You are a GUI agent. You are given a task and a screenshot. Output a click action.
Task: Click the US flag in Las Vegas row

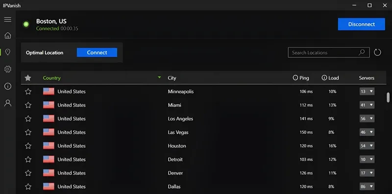(49, 132)
